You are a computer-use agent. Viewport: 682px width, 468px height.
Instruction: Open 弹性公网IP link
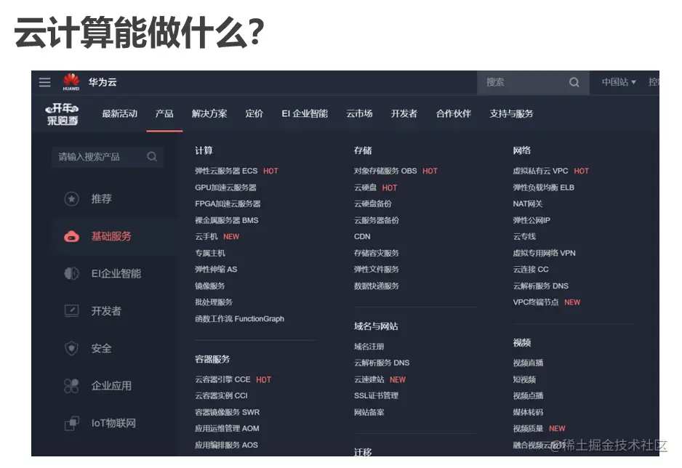531,220
